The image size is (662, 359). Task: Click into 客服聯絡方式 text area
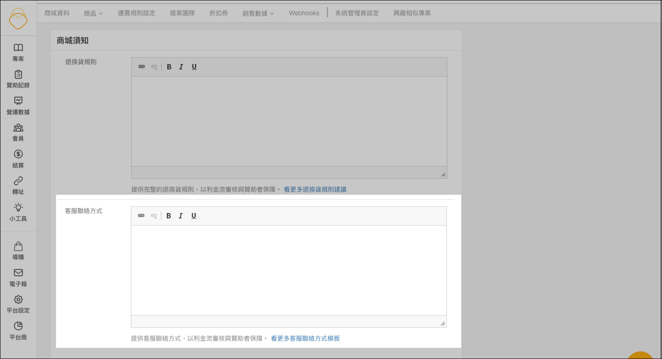[289, 270]
